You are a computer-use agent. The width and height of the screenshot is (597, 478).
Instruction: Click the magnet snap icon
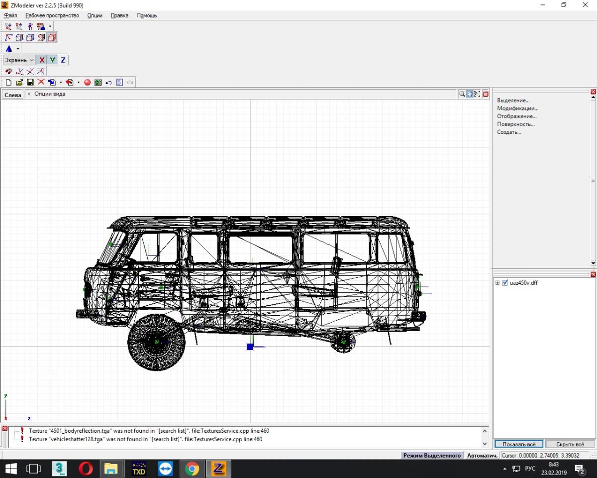(x=8, y=71)
